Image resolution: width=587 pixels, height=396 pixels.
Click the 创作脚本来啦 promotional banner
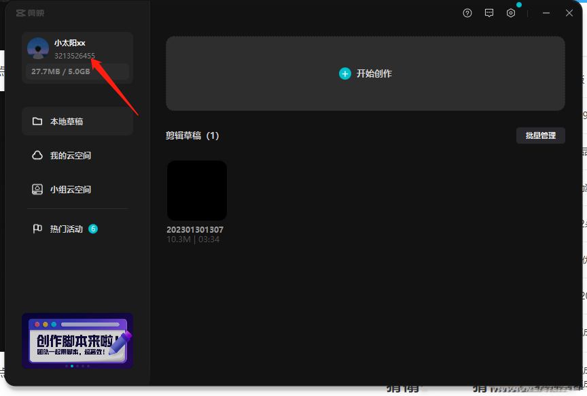pyautogui.click(x=77, y=340)
